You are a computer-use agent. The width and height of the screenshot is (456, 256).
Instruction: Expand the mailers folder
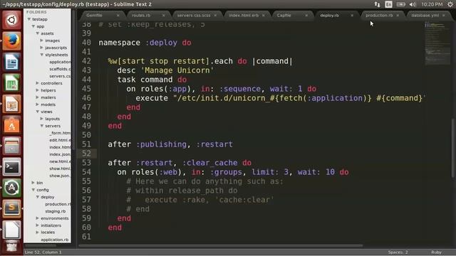pyautogui.click(x=38, y=97)
